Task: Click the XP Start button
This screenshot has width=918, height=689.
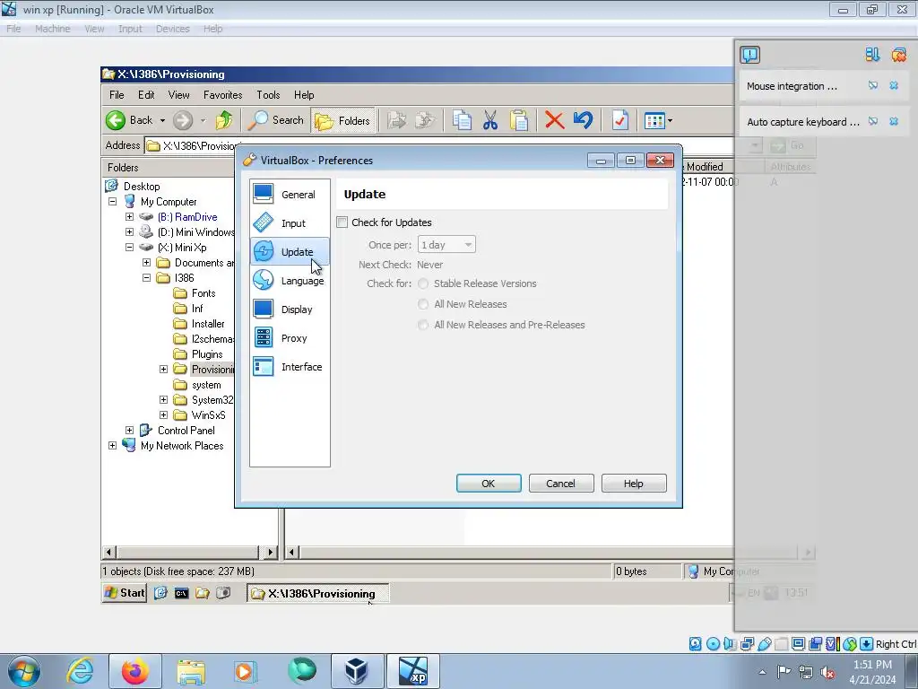Action: 124,593
